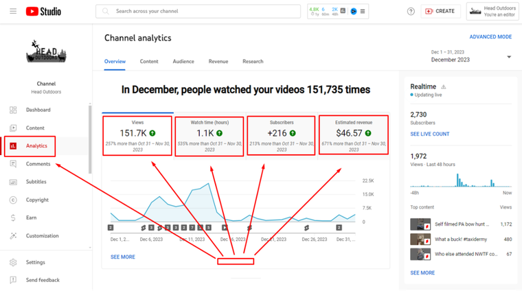Click the blue round extension icon

(354, 11)
